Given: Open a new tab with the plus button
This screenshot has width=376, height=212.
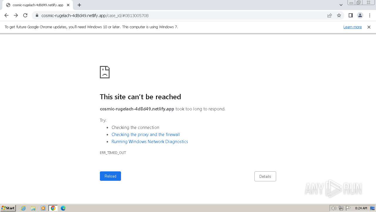Looking at the screenshot, I should pos(79,5).
